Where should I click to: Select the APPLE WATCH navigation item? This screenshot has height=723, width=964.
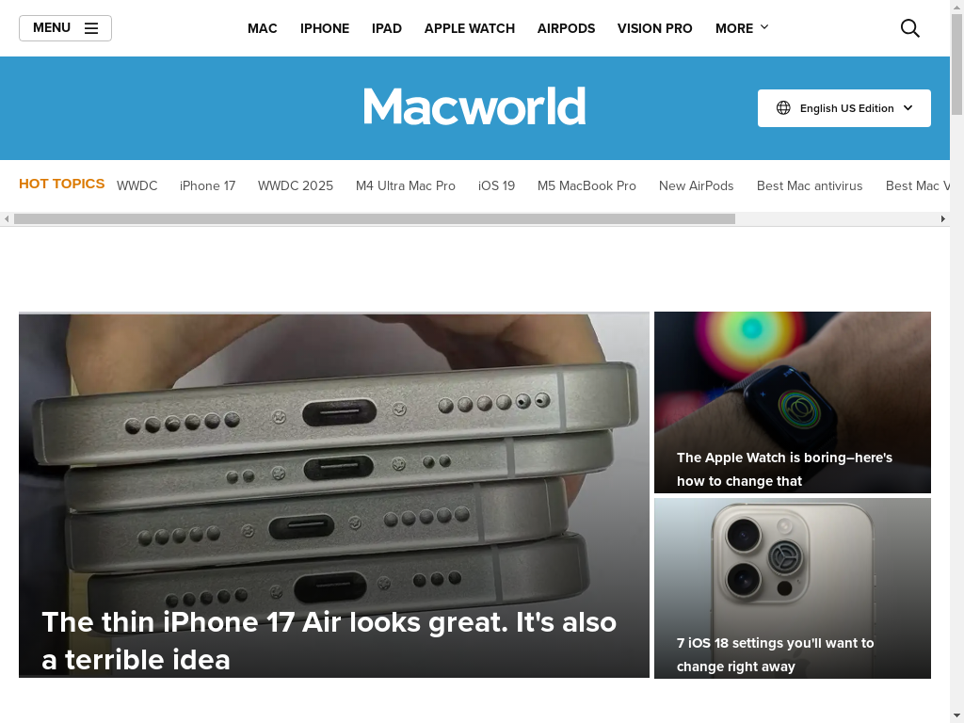(x=470, y=28)
